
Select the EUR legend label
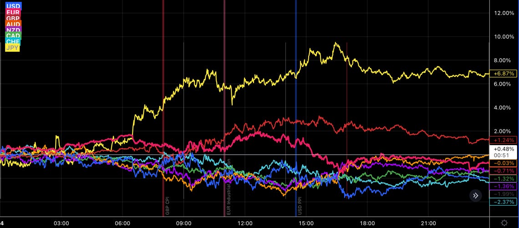click(13, 12)
